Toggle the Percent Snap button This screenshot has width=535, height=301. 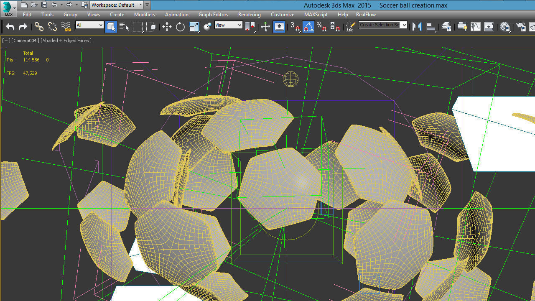[321, 27]
